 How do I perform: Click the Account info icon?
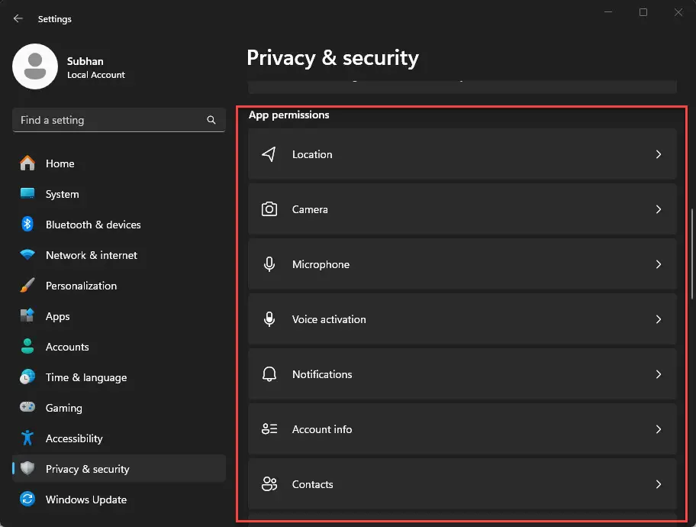coord(269,429)
